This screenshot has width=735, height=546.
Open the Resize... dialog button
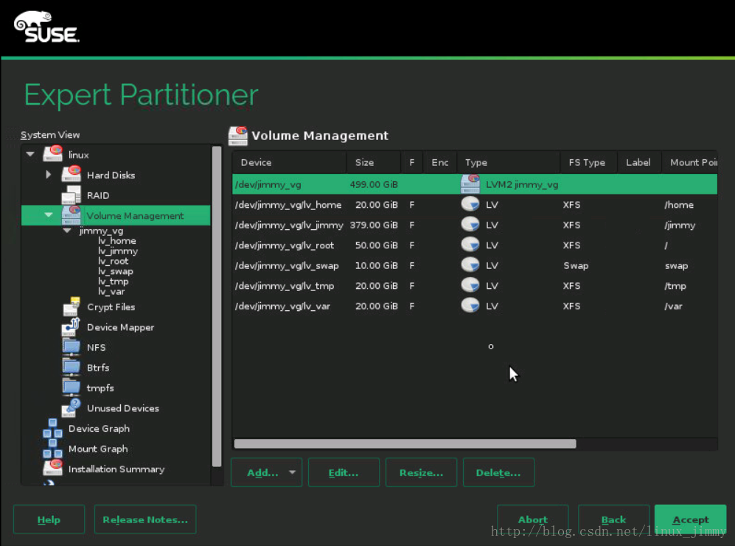[x=421, y=472]
